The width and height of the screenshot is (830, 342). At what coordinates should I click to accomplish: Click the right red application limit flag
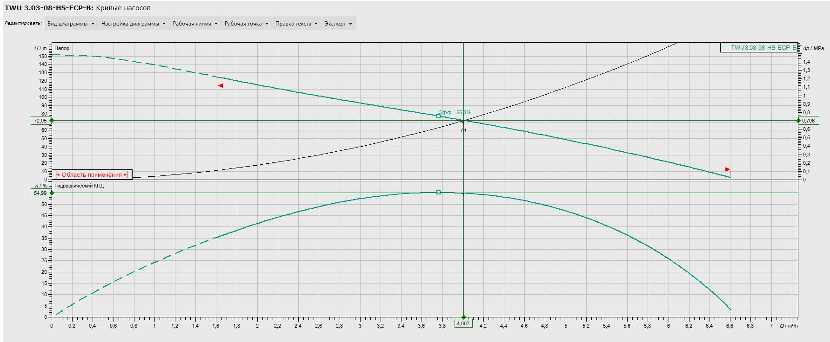click(728, 169)
